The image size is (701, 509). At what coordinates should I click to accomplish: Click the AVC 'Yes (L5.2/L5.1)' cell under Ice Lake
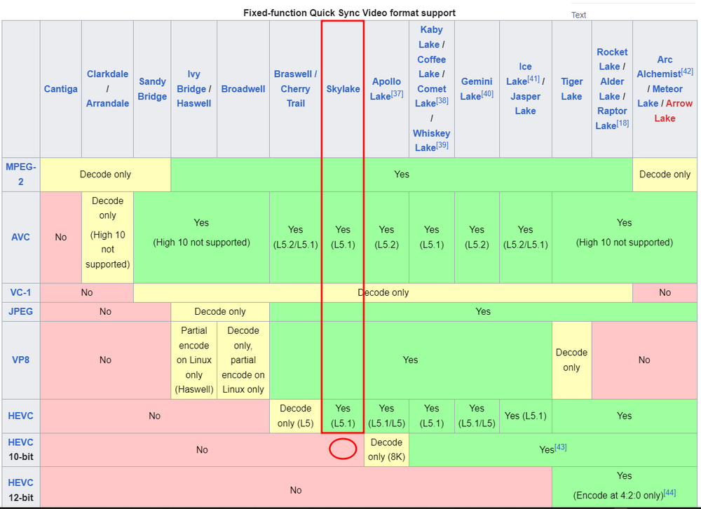click(525, 237)
